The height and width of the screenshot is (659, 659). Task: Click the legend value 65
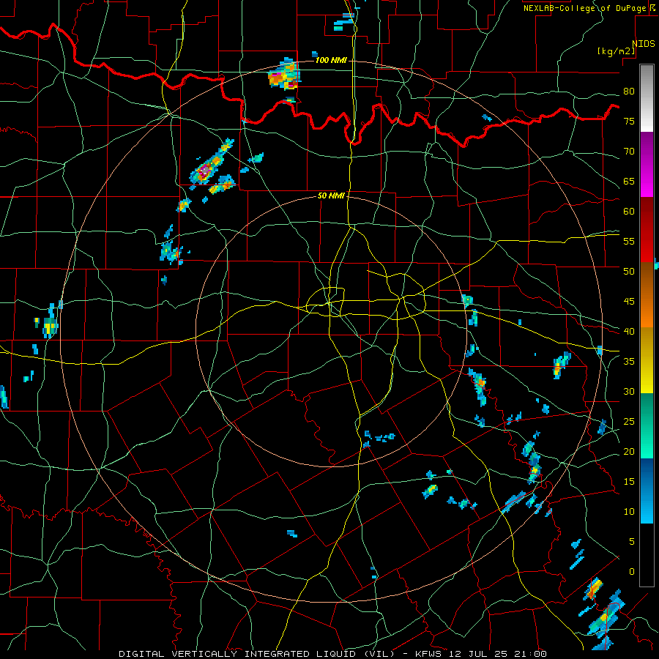(629, 181)
